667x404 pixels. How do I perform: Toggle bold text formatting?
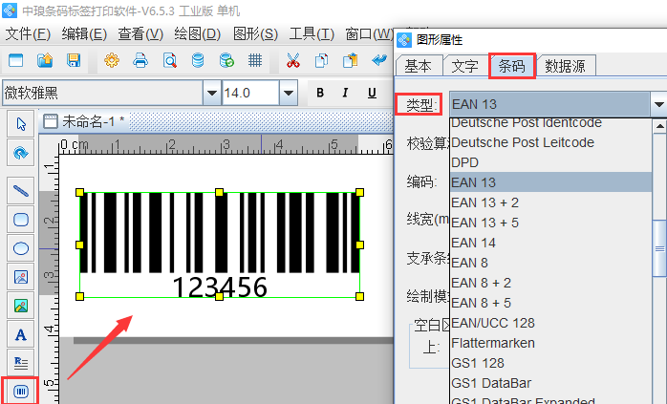[320, 93]
